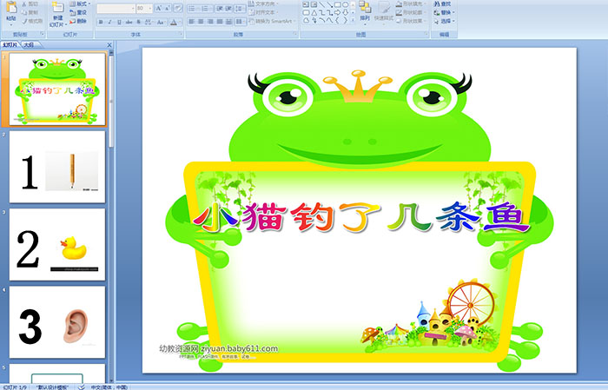This screenshot has height=390, width=608.
Task: Click the grow font size icon
Action: (x=159, y=8)
